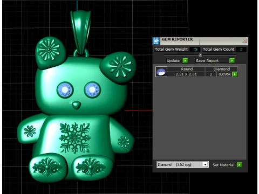The height and width of the screenshot is (194, 259).
Task: Click the Diamond column header cell
Action: pos(221,69)
